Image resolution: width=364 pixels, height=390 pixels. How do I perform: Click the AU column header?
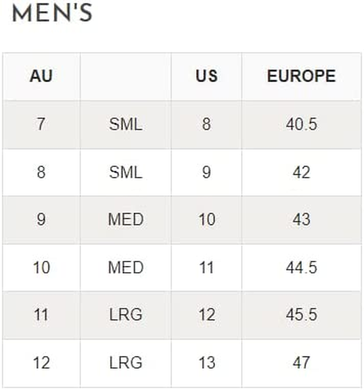coord(41,76)
